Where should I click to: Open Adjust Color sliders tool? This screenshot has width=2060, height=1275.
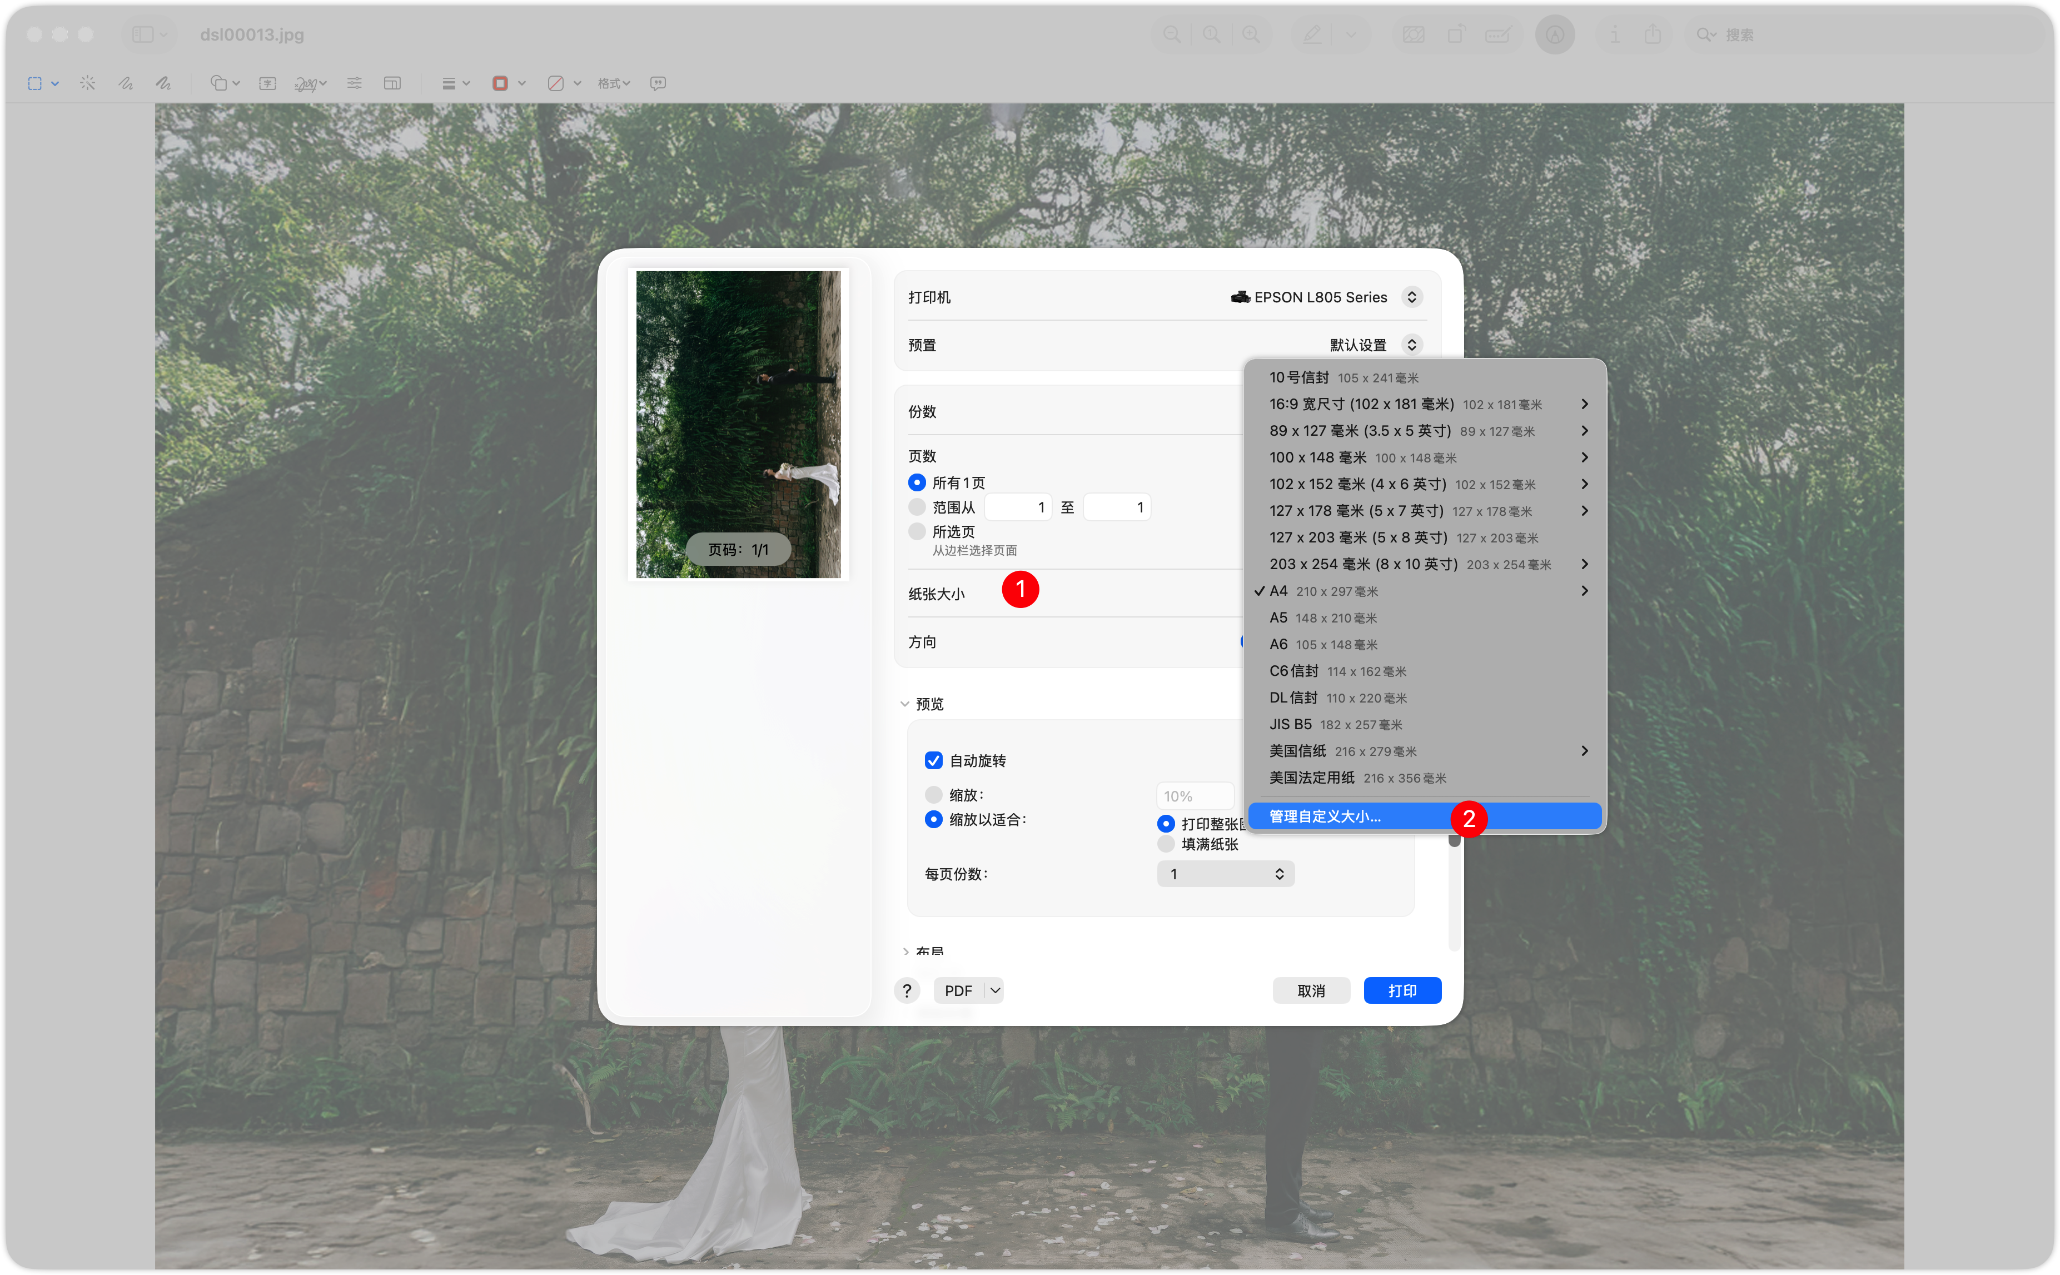[354, 83]
